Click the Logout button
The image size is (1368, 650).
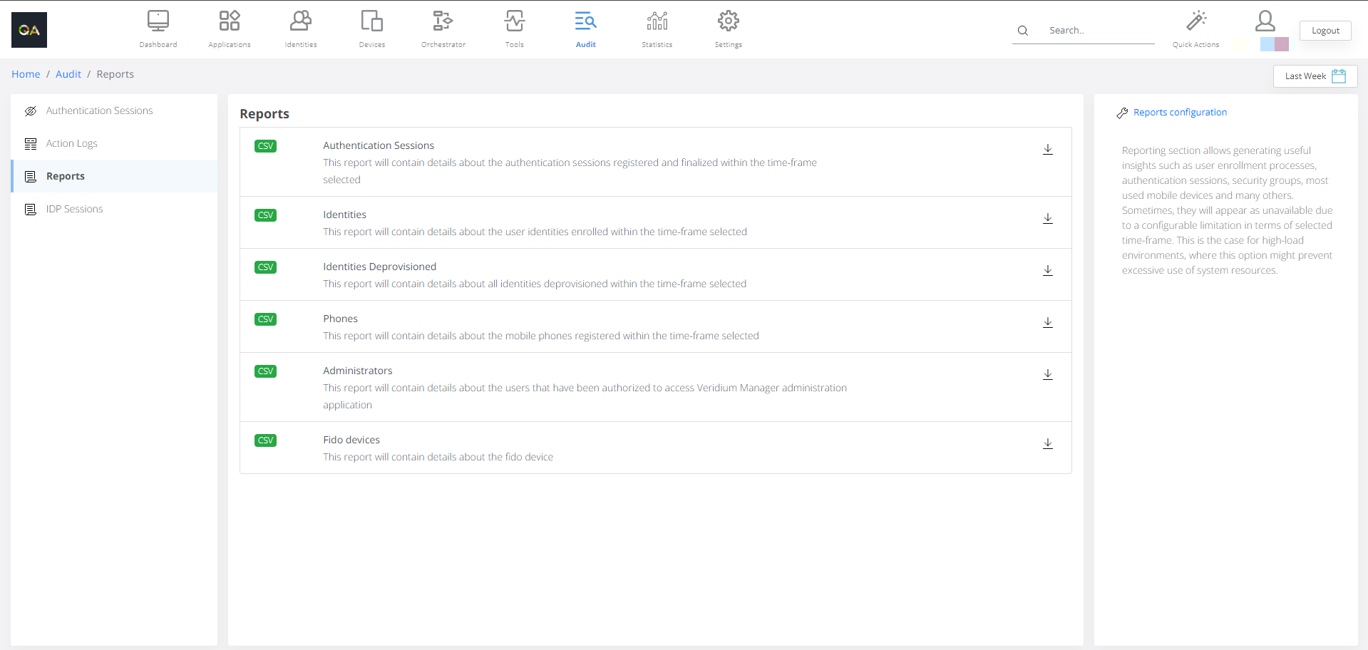coord(1325,31)
